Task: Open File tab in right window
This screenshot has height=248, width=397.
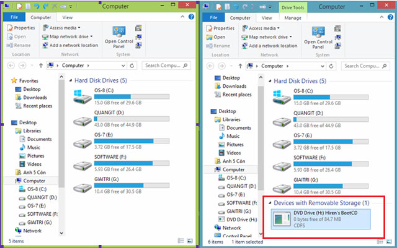Action: pyautogui.click(x=213, y=17)
